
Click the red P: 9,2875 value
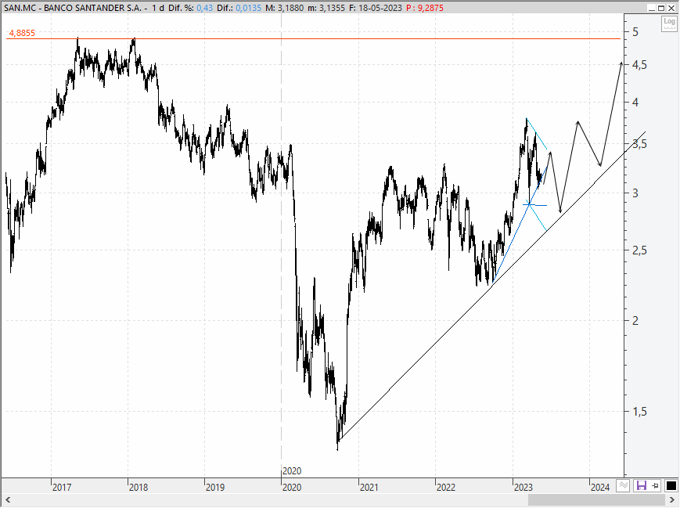(x=425, y=8)
